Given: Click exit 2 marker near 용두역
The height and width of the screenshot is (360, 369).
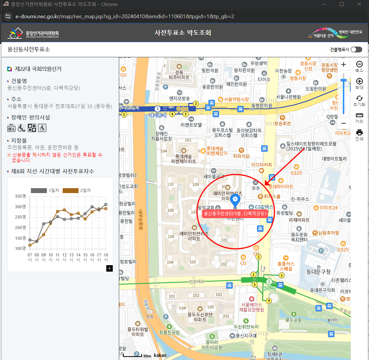Looking at the screenshot, I should click(x=259, y=257).
